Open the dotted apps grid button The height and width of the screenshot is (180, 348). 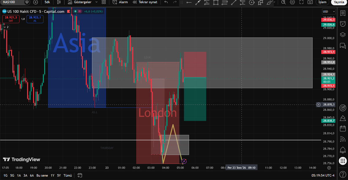343,160
